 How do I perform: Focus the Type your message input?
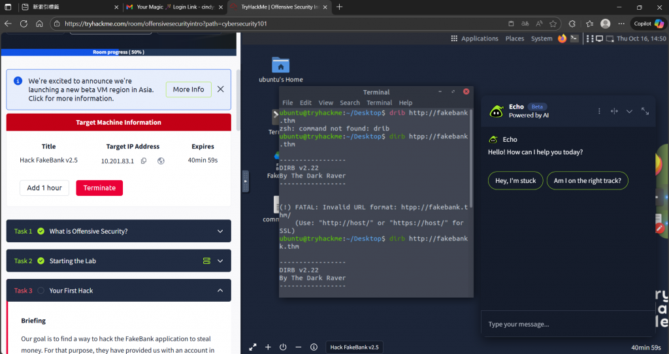(568, 324)
